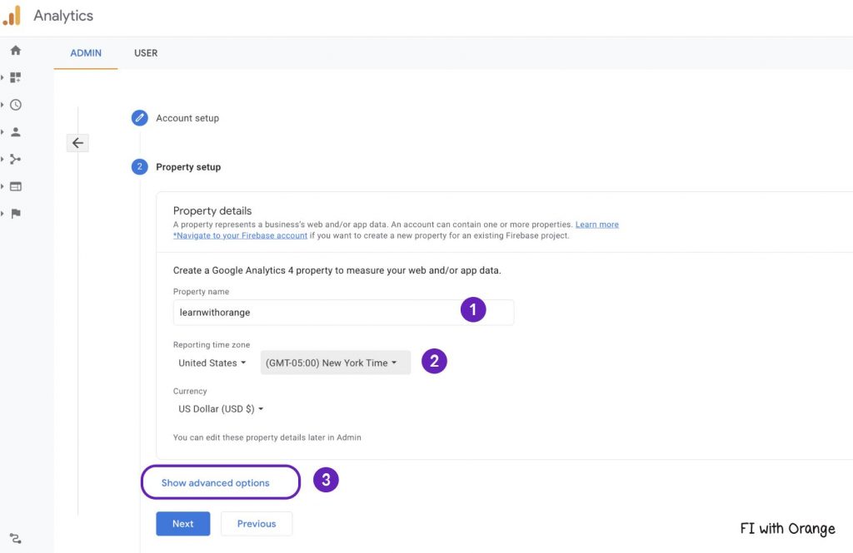The height and width of the screenshot is (553, 853).
Task: Click the Previous button
Action: pyautogui.click(x=257, y=524)
